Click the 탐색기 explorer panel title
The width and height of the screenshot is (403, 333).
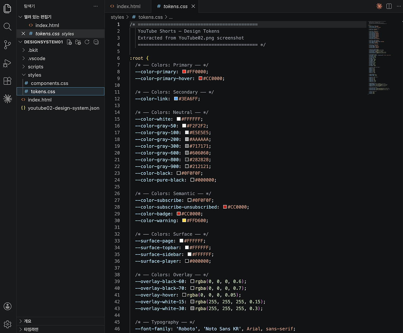(29, 6)
